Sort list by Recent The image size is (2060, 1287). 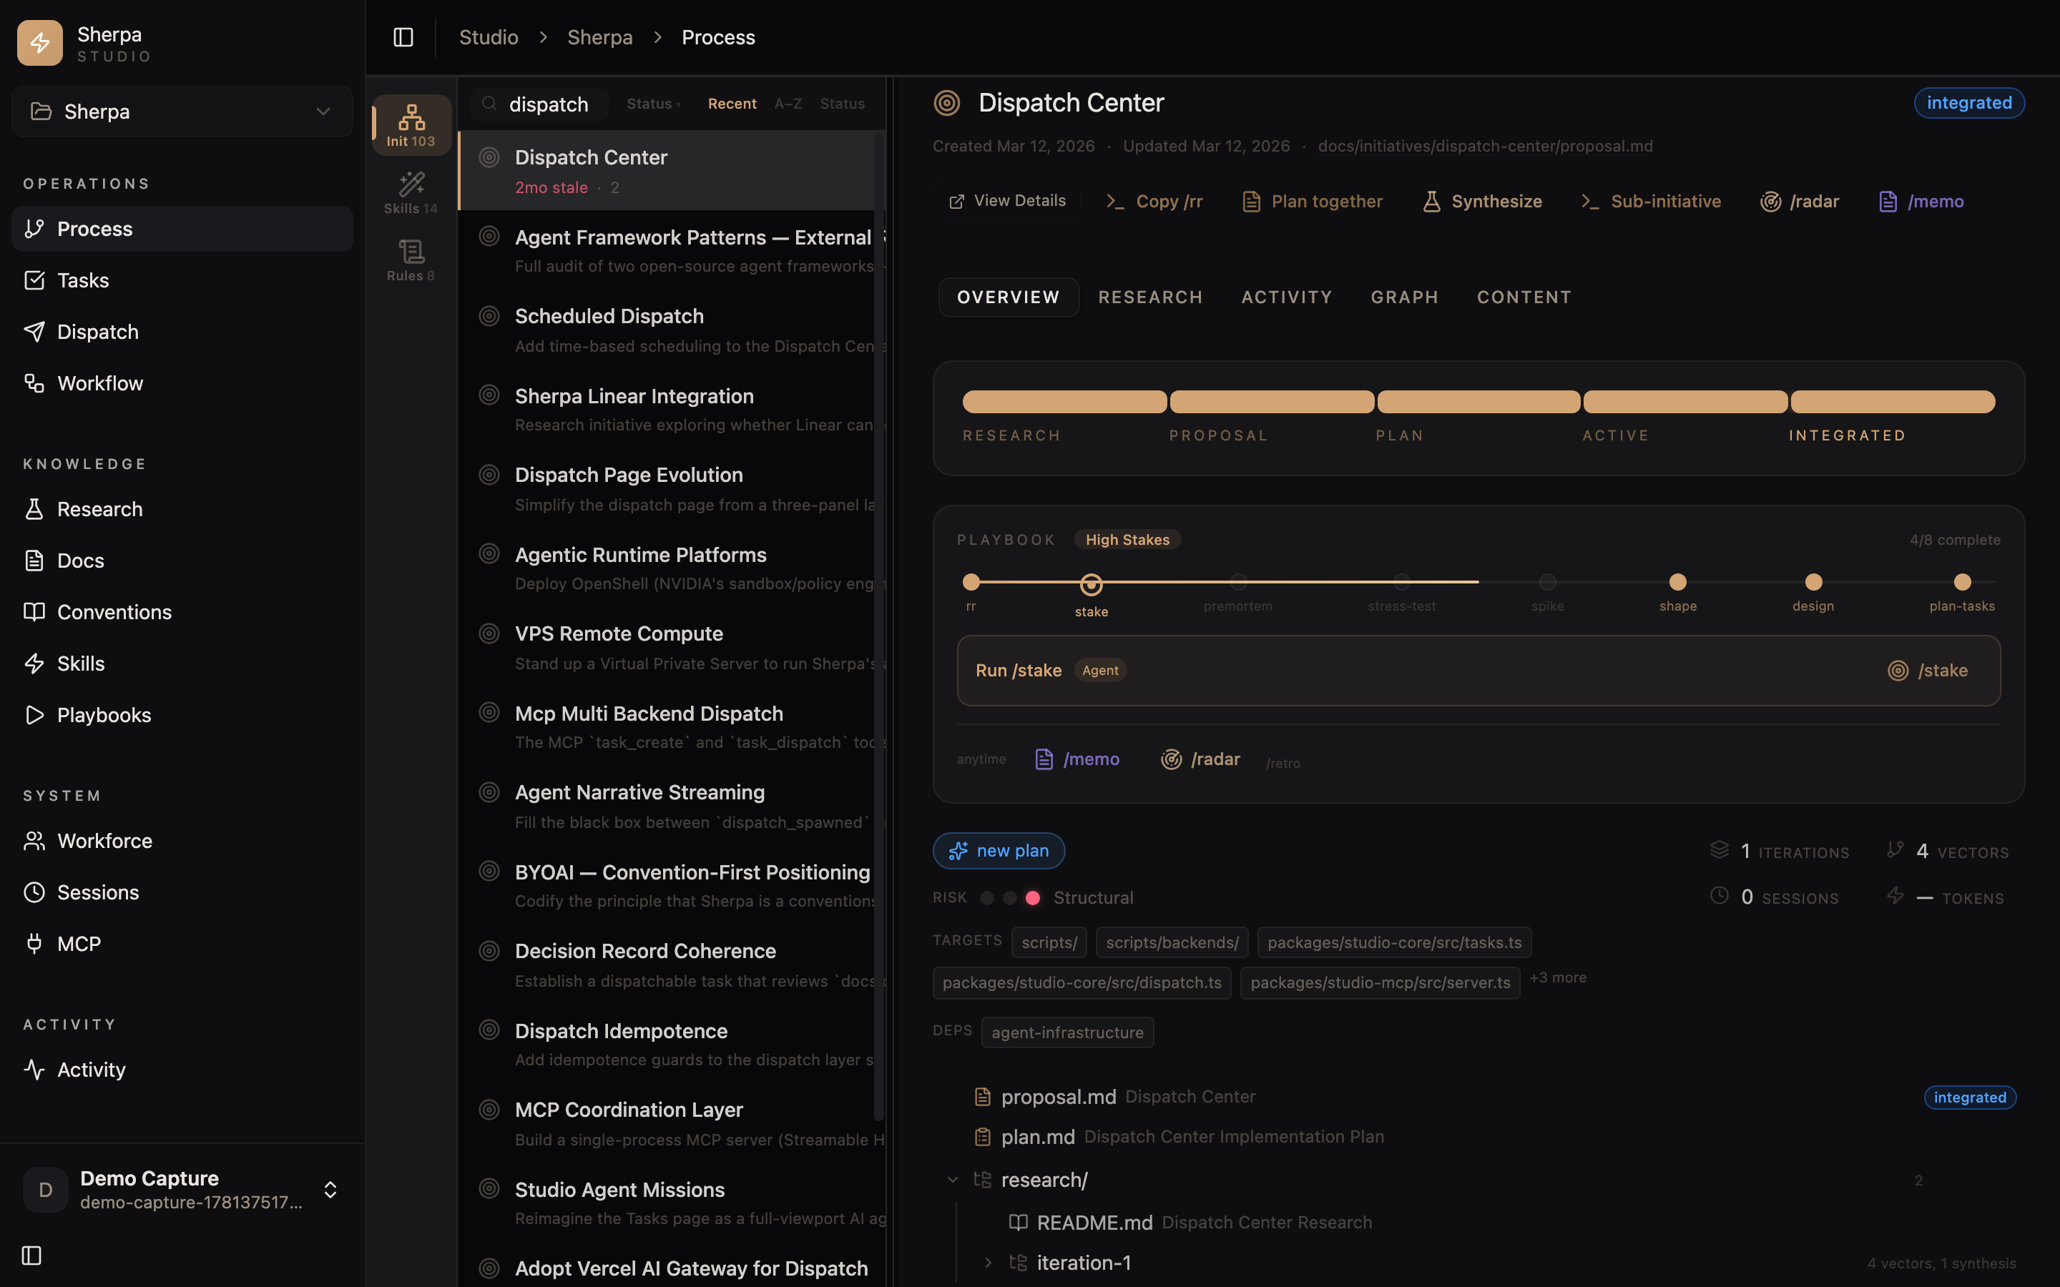pos(732,104)
